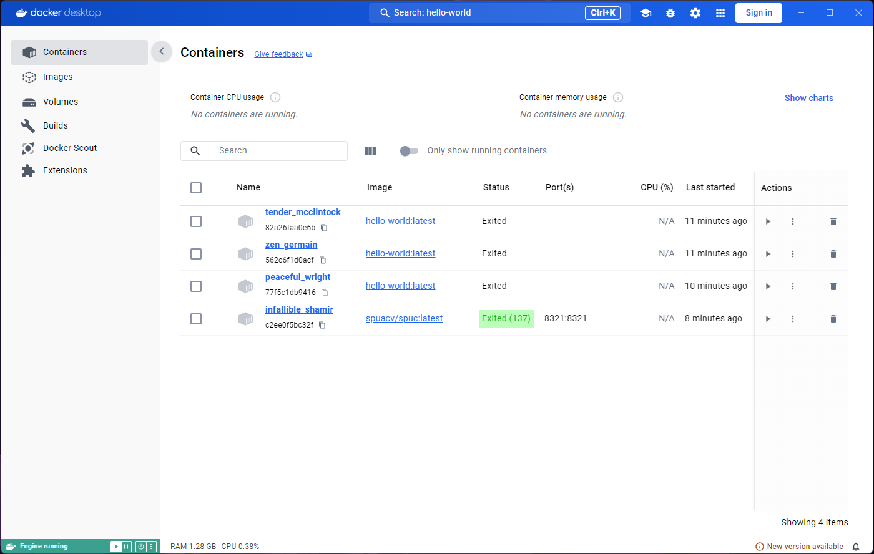
Task: Click the hello-world search bar
Action: coord(499,12)
